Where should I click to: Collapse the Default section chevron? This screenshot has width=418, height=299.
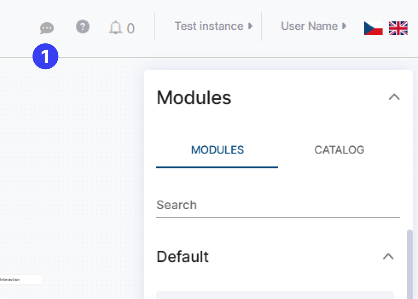click(x=388, y=257)
